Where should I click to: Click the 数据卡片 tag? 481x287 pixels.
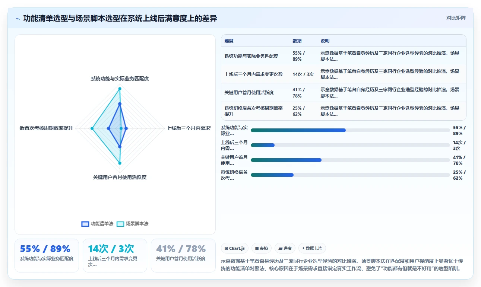click(312, 248)
